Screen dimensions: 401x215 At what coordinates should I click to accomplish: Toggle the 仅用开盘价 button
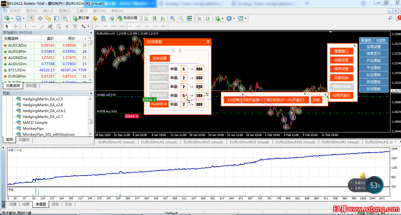[x=341, y=95]
